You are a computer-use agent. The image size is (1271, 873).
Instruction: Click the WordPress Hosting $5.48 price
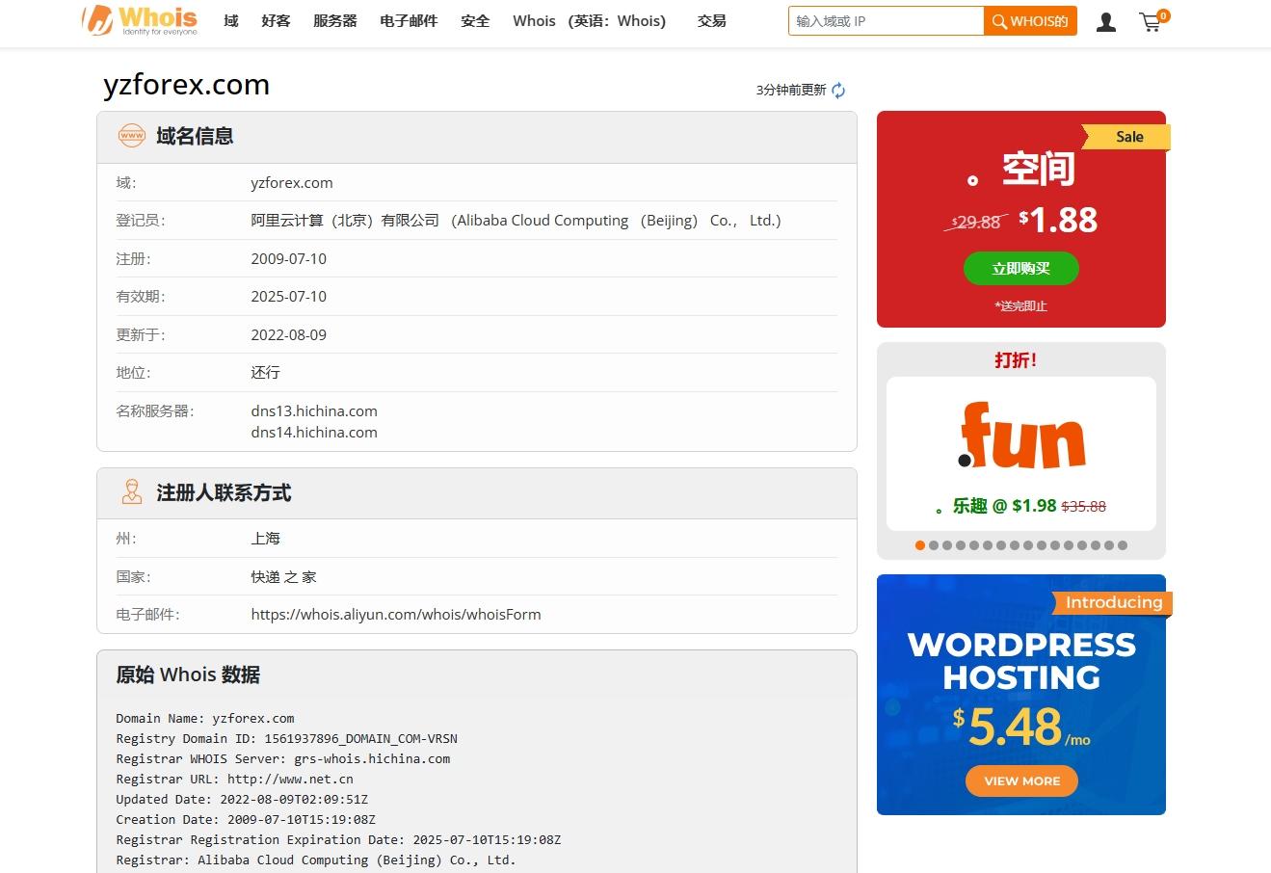(x=1021, y=727)
